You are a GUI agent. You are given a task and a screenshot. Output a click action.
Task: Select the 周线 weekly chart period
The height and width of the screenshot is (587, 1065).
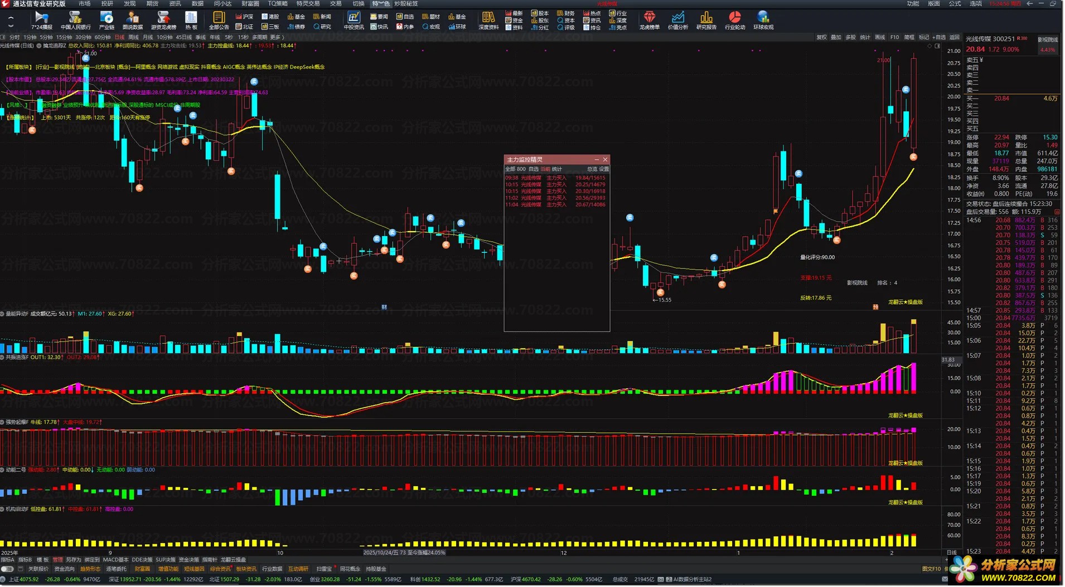click(133, 37)
